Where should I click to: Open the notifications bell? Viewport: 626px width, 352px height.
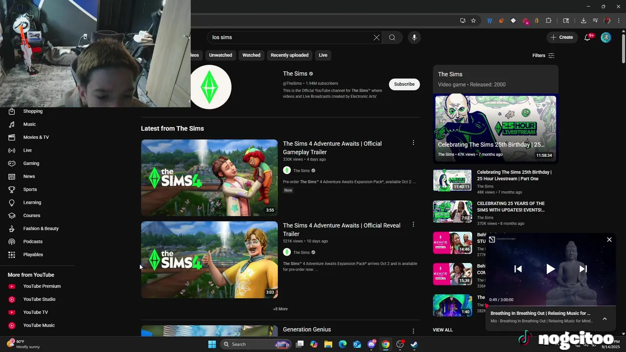click(x=588, y=37)
